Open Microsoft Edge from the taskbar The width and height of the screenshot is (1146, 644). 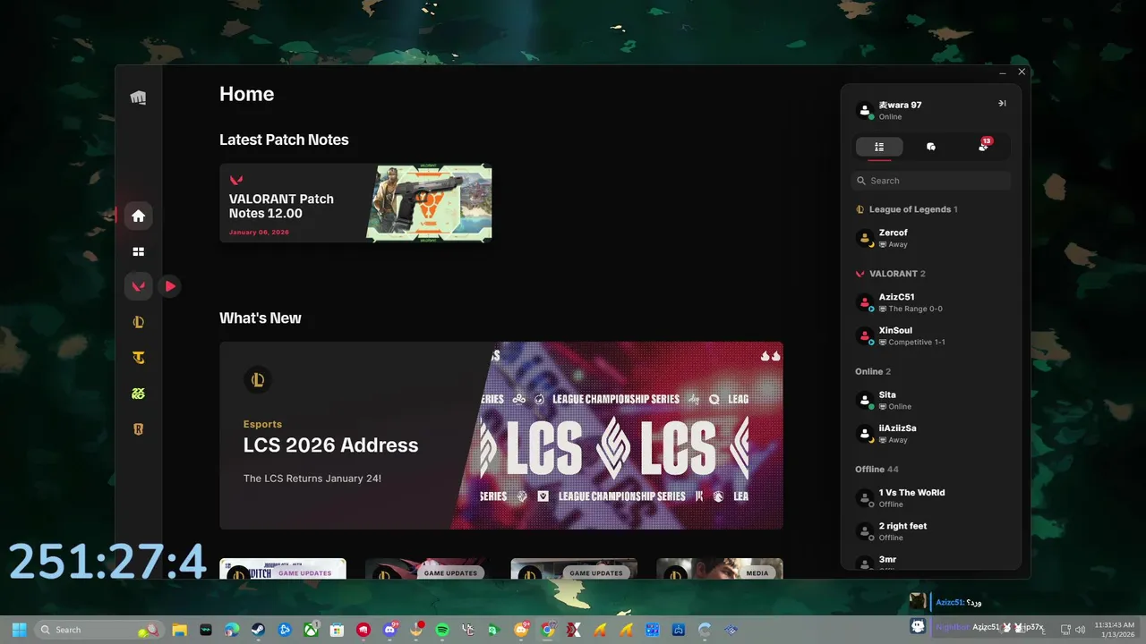[x=232, y=630]
